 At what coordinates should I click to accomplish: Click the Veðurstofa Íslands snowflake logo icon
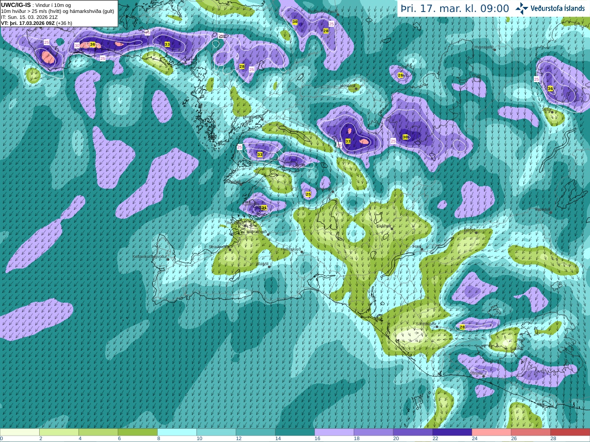522,8
